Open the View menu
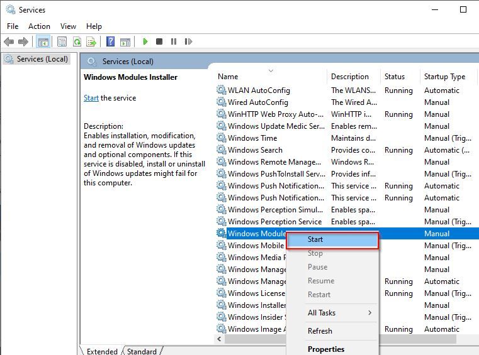The width and height of the screenshot is (479, 355). click(x=68, y=26)
